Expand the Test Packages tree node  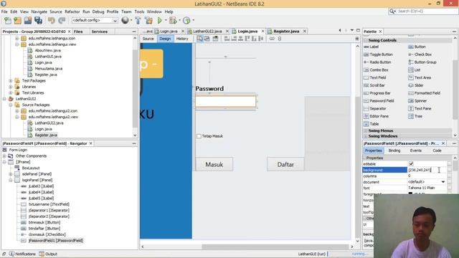pos(11,81)
